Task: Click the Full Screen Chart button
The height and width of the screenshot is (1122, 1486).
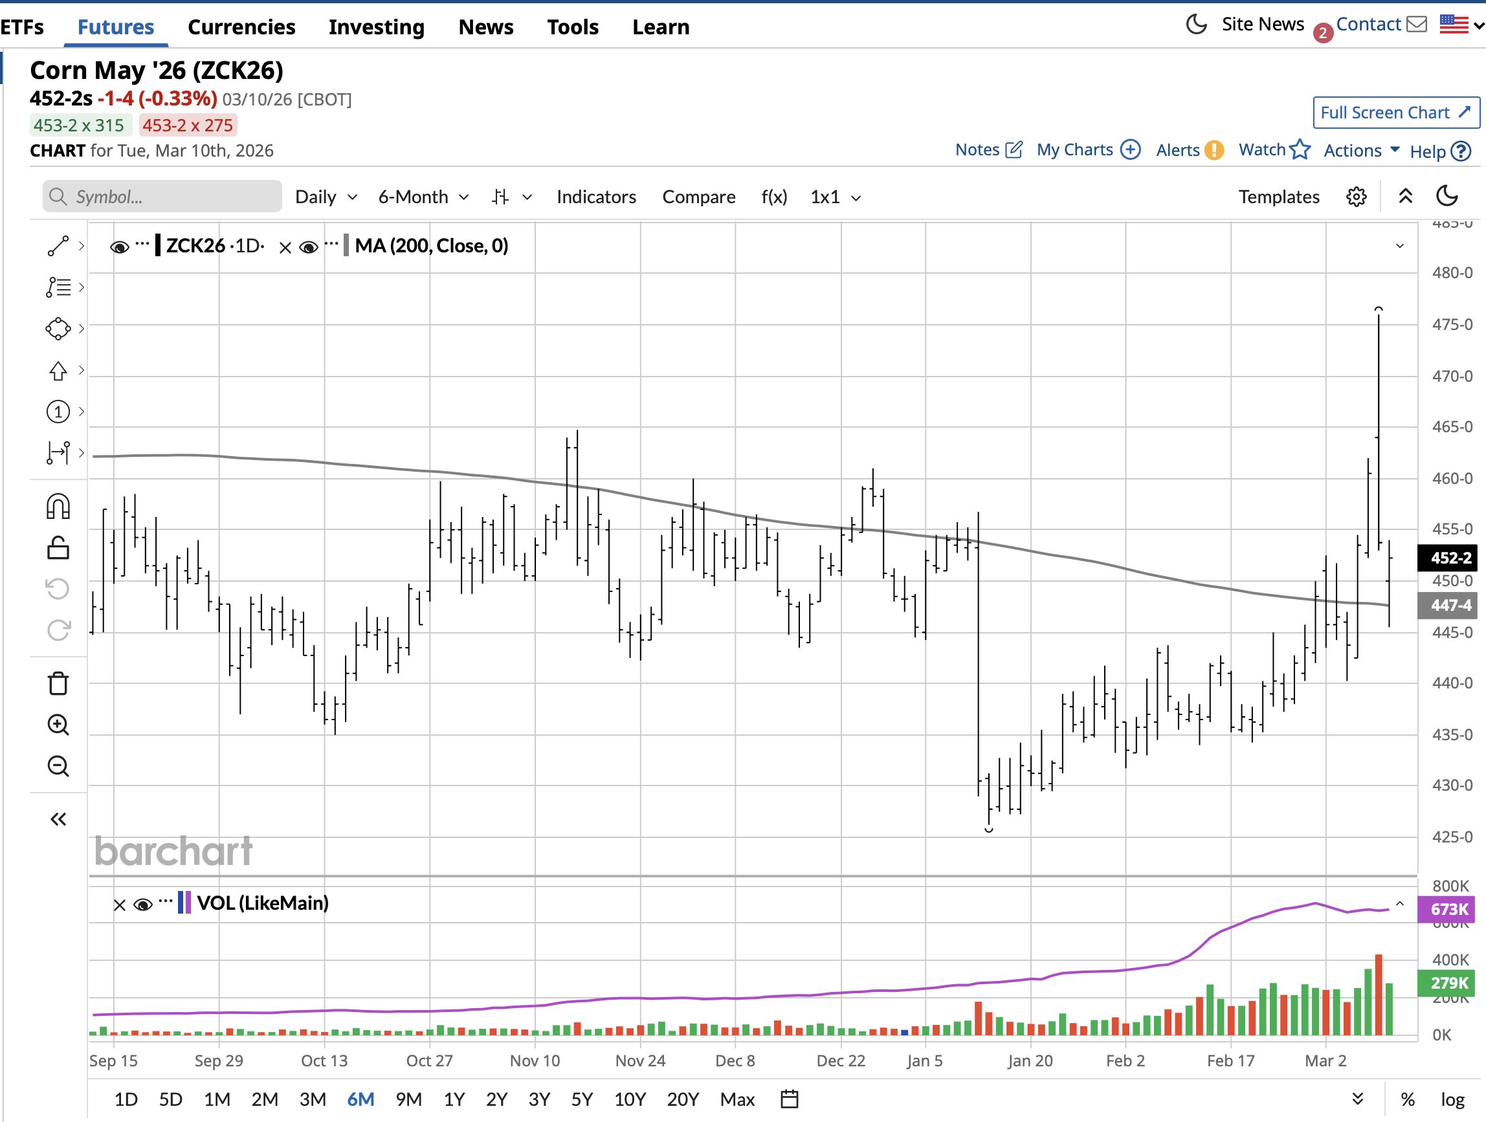Action: 1395,113
